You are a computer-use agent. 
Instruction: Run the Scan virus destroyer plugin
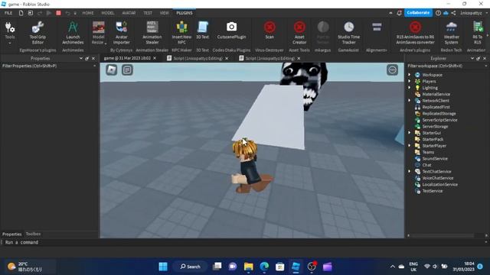click(269, 31)
